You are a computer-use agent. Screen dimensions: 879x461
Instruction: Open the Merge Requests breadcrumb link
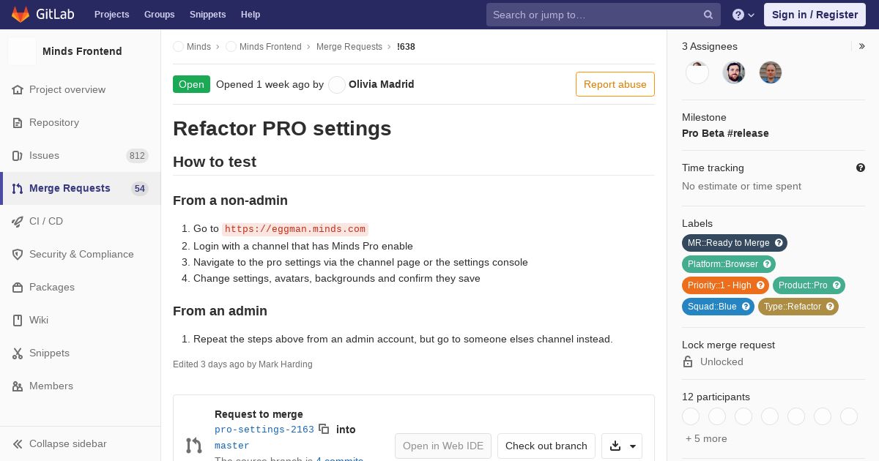pyautogui.click(x=349, y=47)
